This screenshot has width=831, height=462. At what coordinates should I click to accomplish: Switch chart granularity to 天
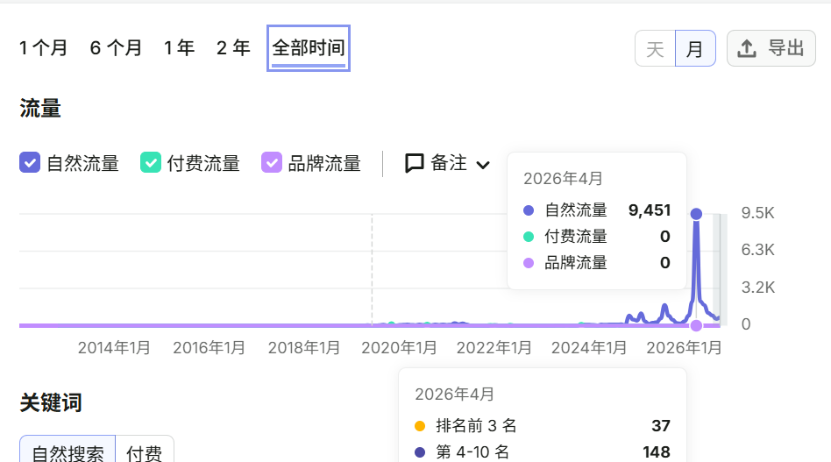click(655, 49)
